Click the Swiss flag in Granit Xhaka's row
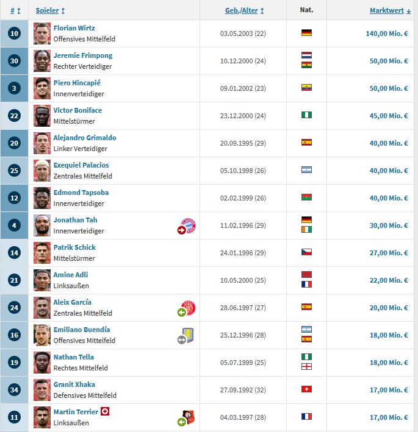 [x=306, y=389]
